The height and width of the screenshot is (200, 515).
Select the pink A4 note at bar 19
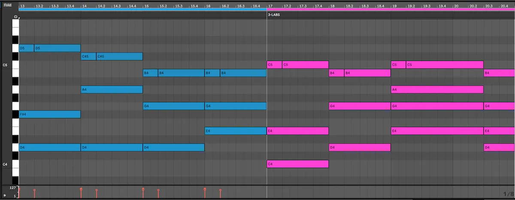click(x=437, y=89)
